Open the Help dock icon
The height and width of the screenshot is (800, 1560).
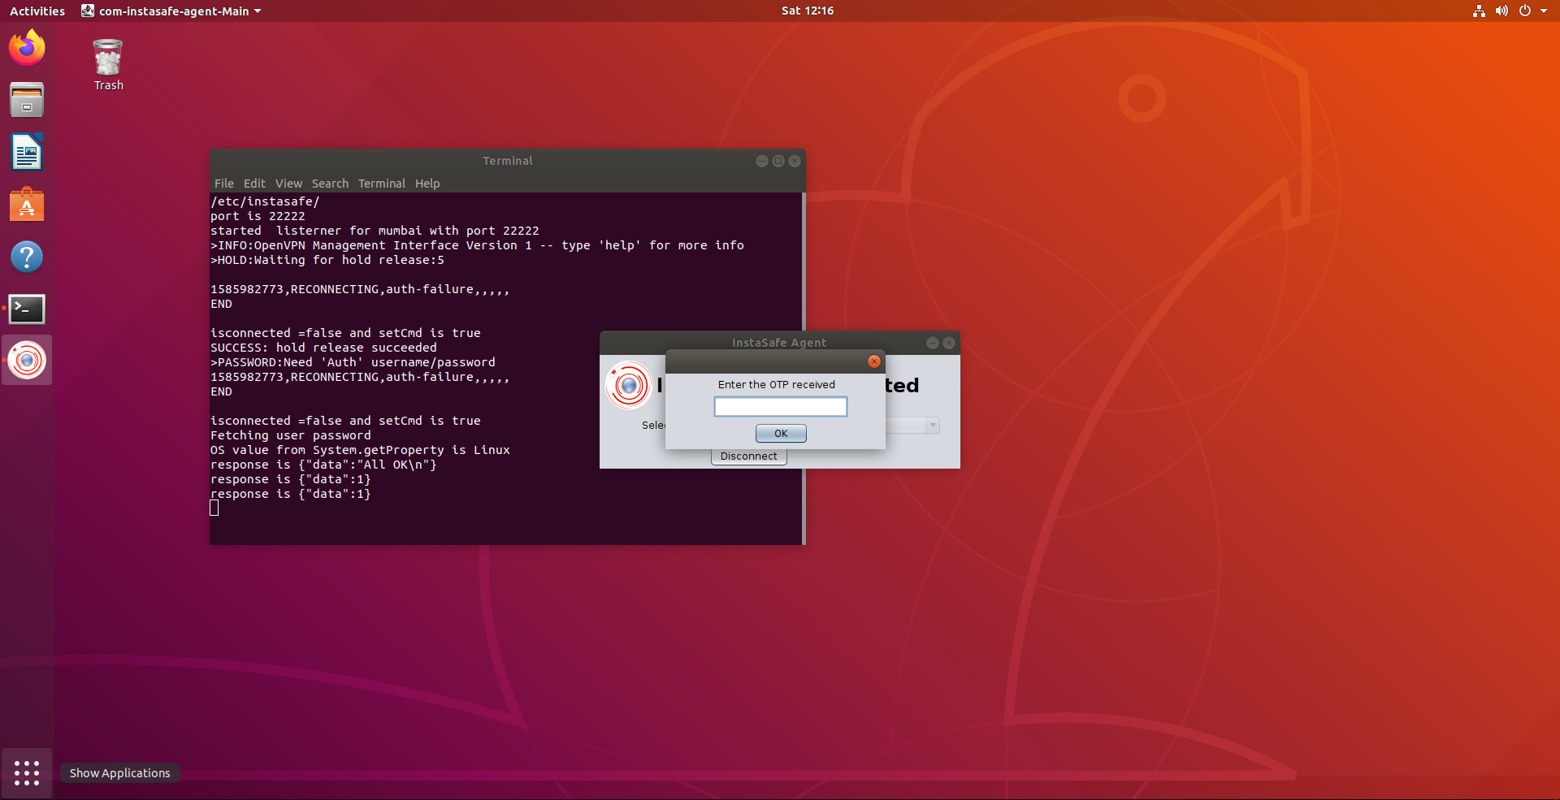coord(27,257)
